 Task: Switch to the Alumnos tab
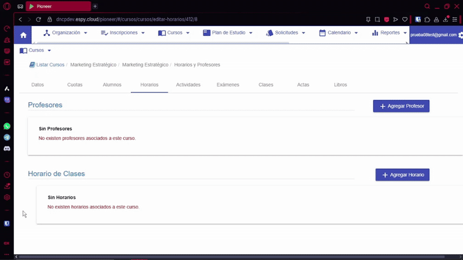point(112,85)
